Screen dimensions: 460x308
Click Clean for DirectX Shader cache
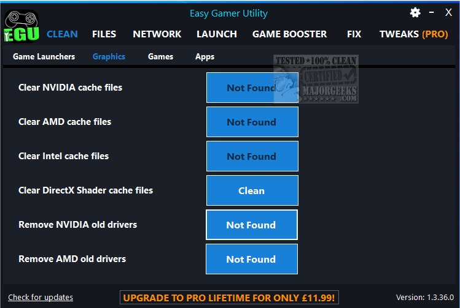point(252,190)
